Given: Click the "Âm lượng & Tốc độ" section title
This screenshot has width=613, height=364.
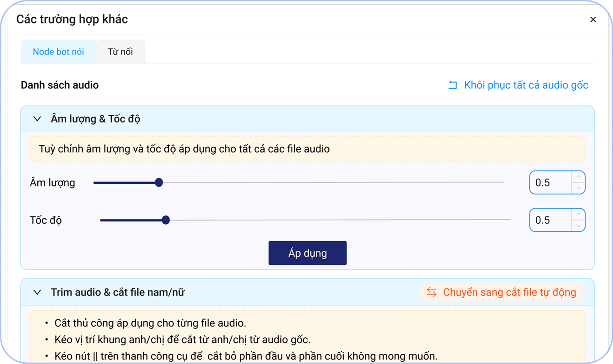Looking at the screenshot, I should click(x=95, y=119).
